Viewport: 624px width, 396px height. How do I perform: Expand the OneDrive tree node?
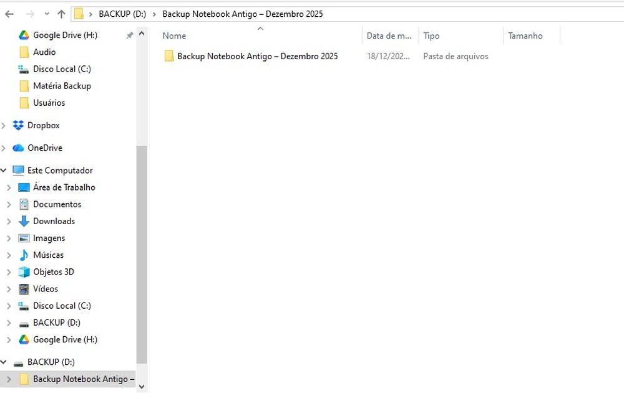pos(4,148)
